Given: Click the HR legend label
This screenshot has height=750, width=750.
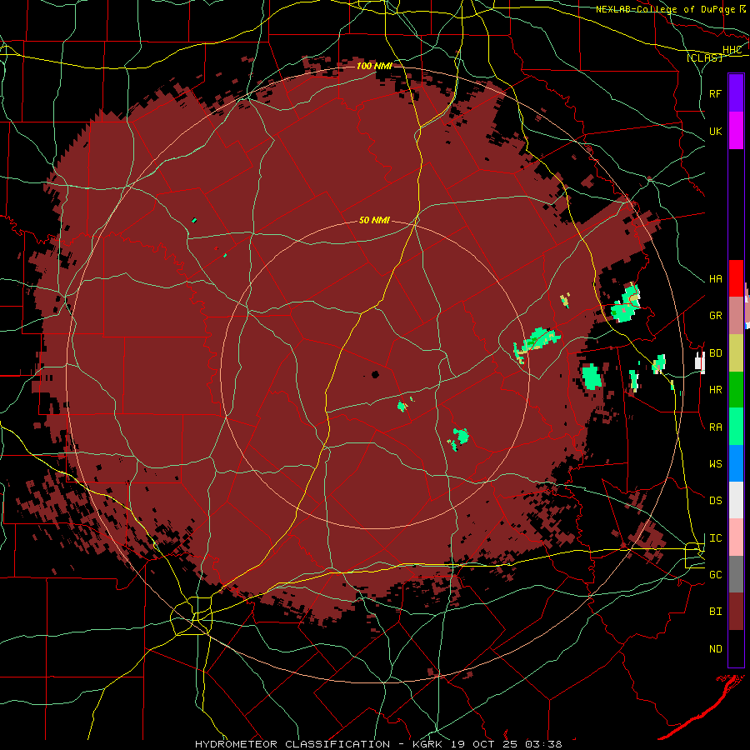Looking at the screenshot, I should (x=715, y=390).
